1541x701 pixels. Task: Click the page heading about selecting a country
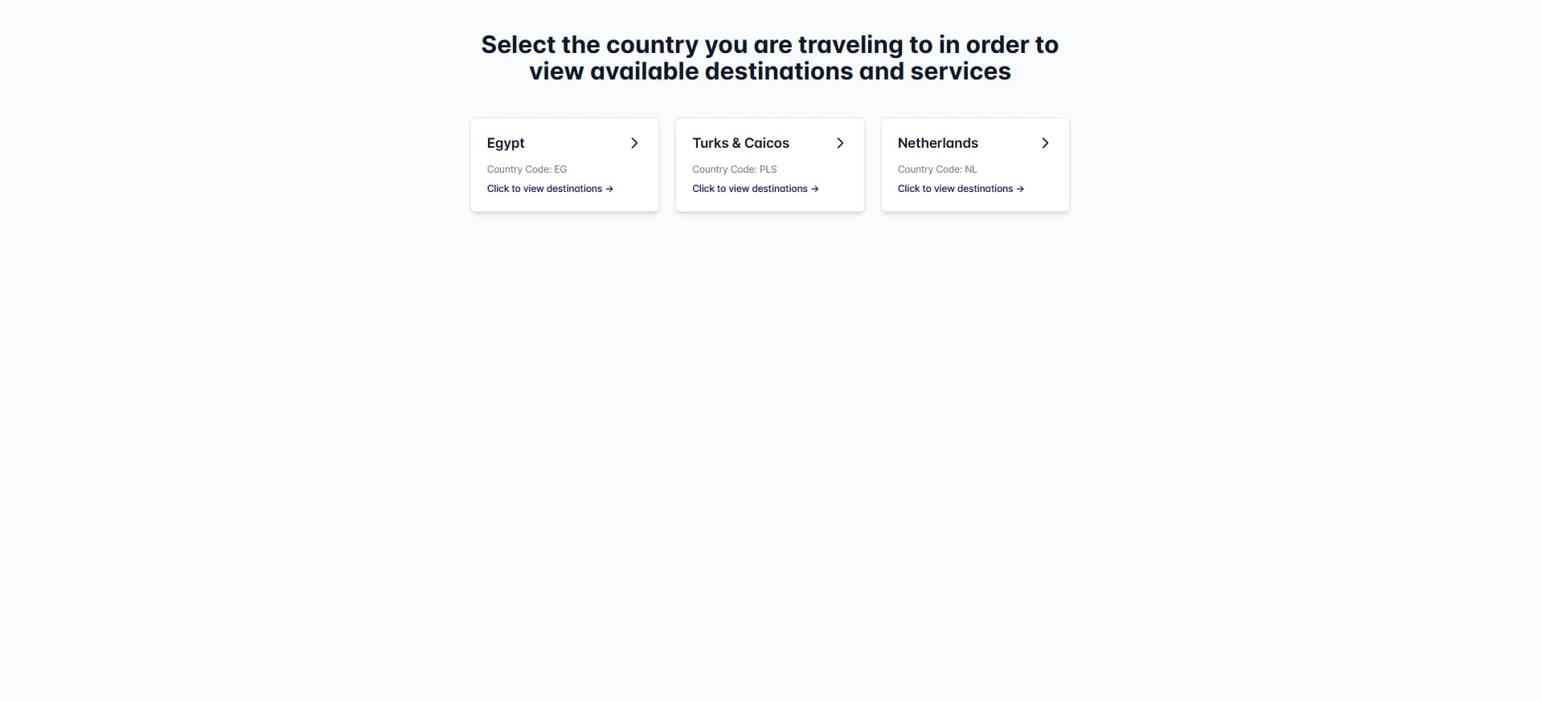pos(769,58)
